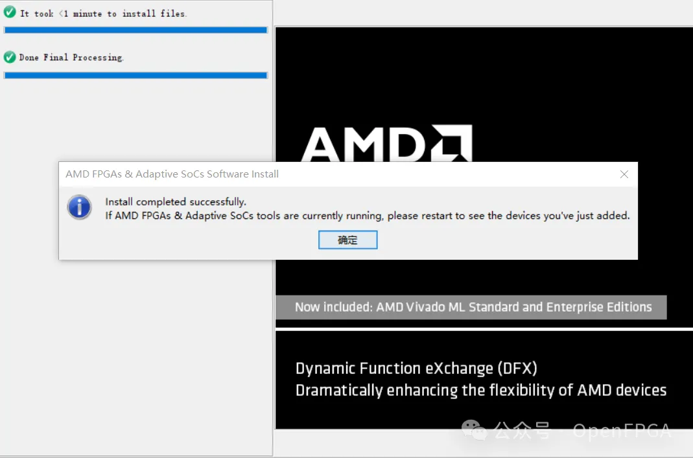Close the Software Install dialog with X

coord(624,174)
